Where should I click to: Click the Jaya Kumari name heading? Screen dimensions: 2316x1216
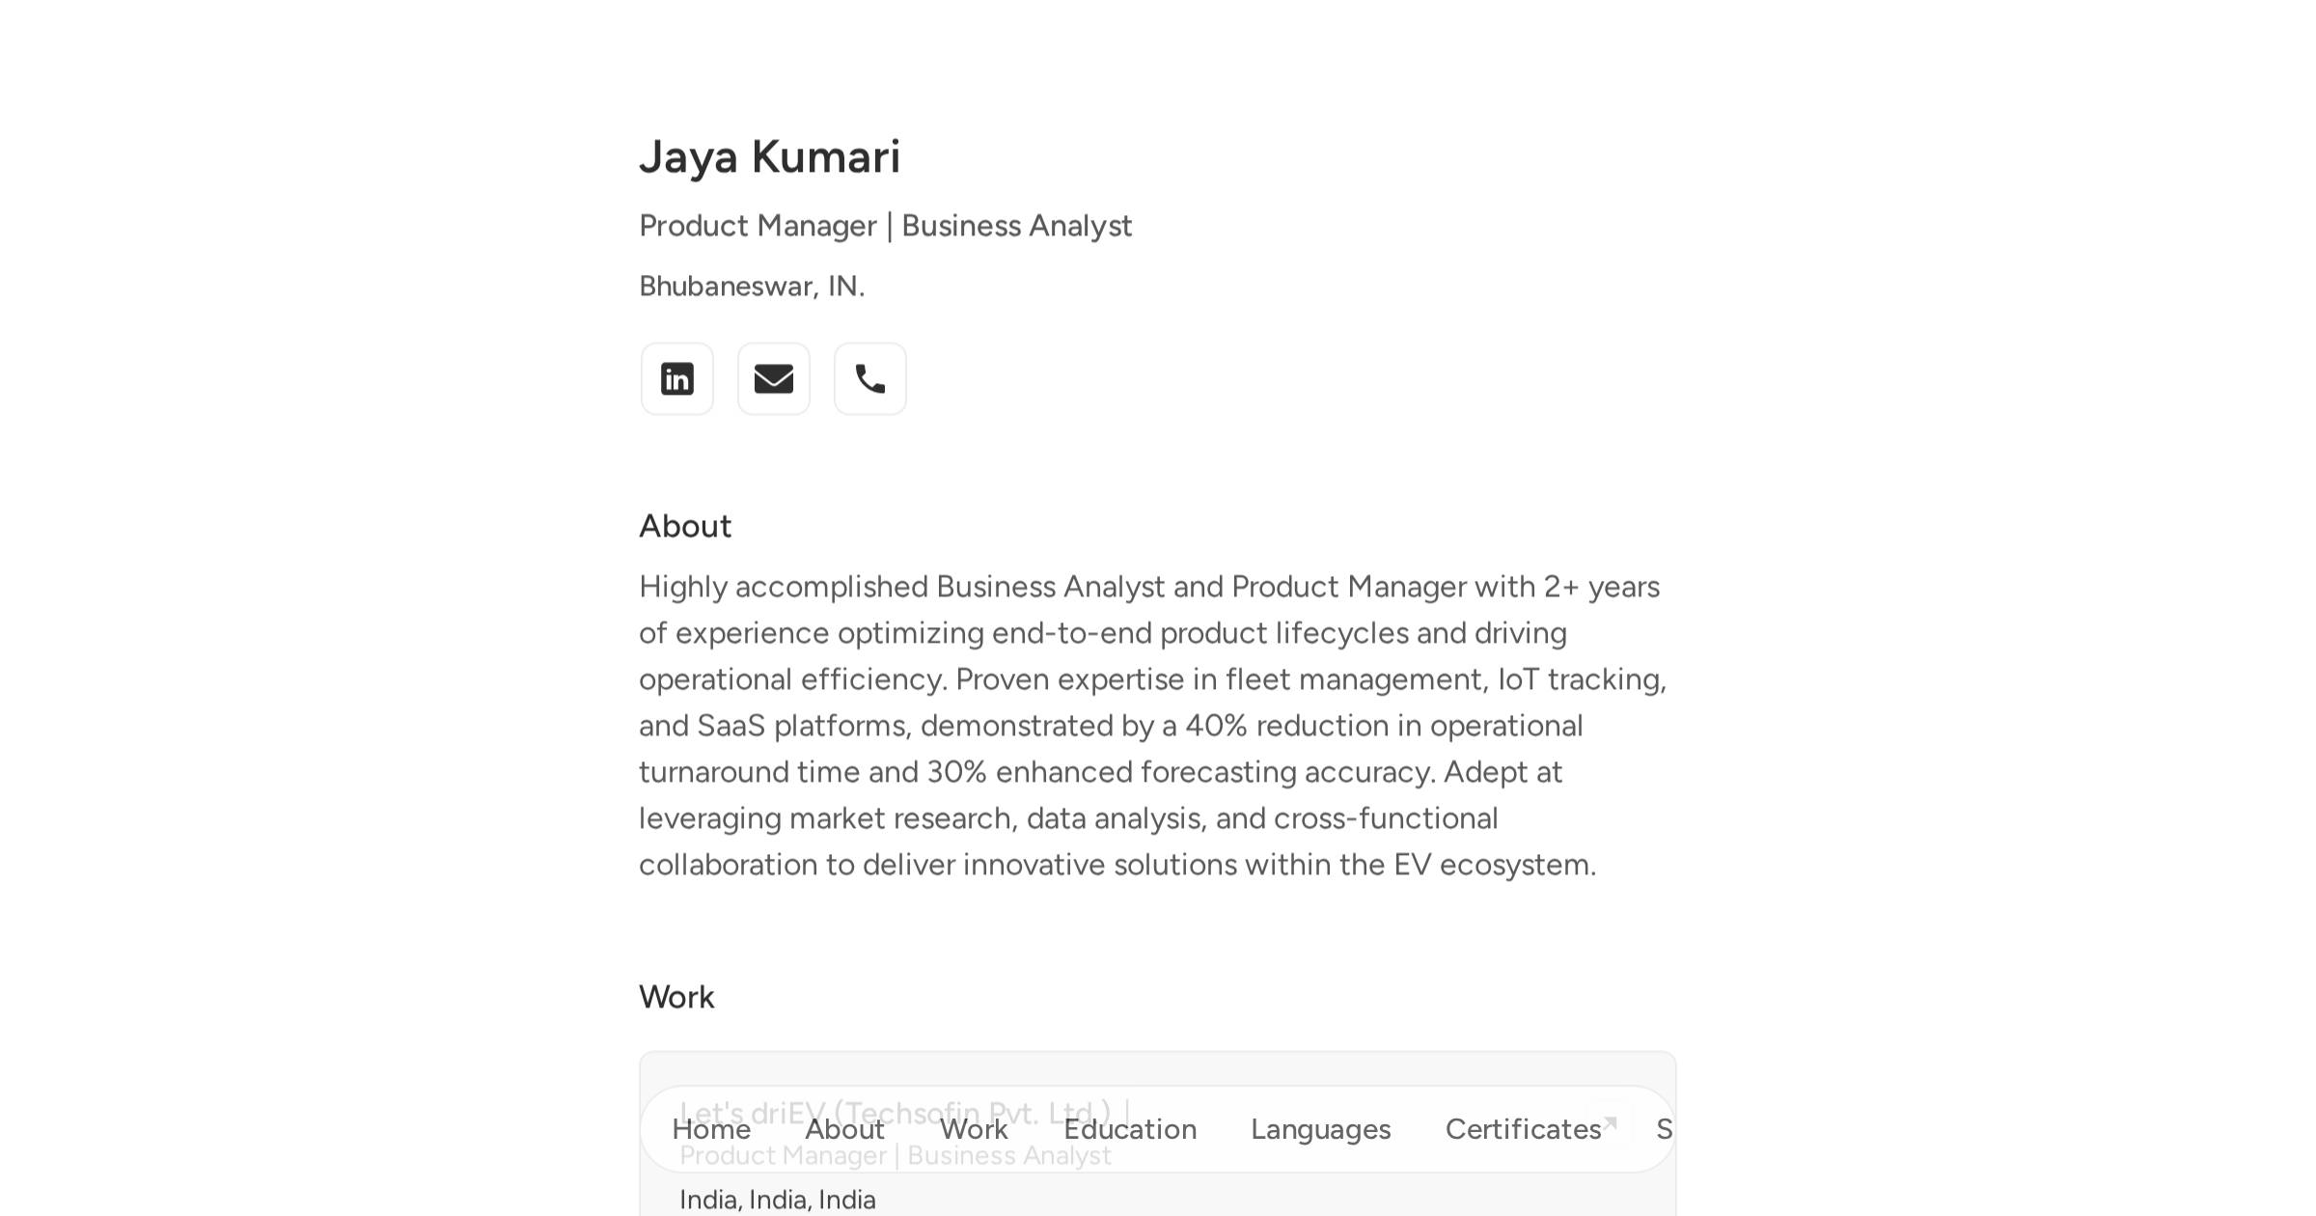(x=770, y=157)
